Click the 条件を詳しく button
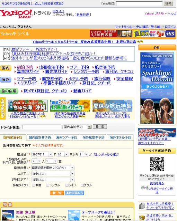The width and height of the screenshot is (177, 221). [x=74, y=193]
